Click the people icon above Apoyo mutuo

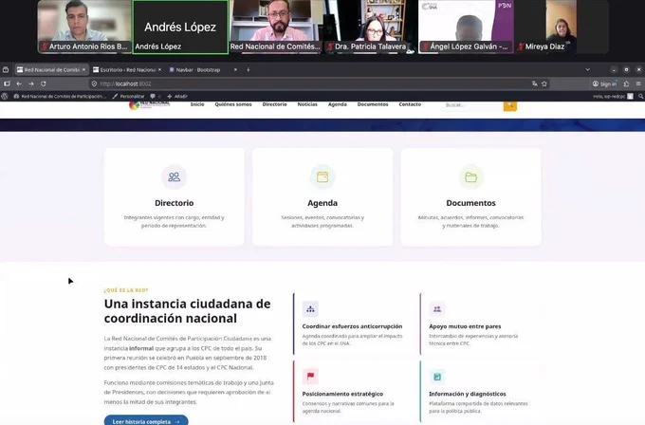coord(437,309)
